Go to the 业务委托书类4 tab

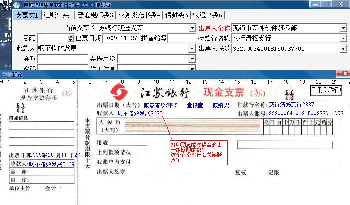[139, 15]
